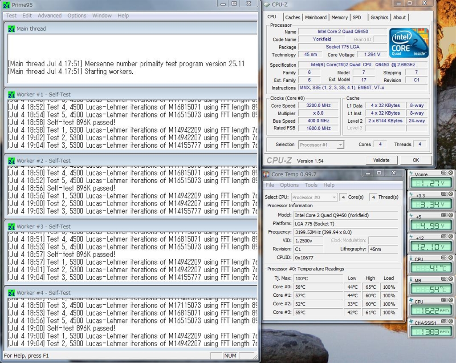Switch to the About tab in CPU-Z
Screen dimensions: 456x363
(x=399, y=17)
